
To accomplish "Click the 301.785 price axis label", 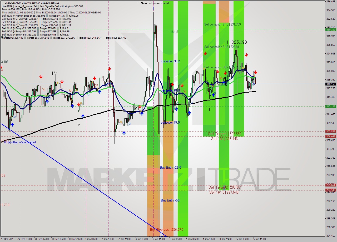I will point(331,158).
